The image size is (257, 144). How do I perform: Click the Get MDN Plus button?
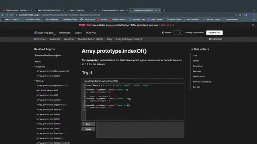214,33
